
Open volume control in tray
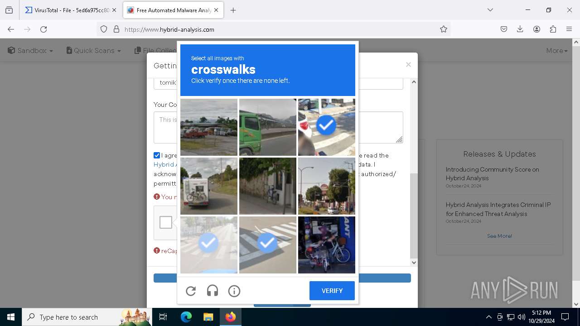[522, 317]
